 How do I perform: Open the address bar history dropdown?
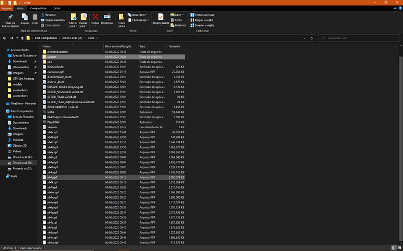click(304, 38)
